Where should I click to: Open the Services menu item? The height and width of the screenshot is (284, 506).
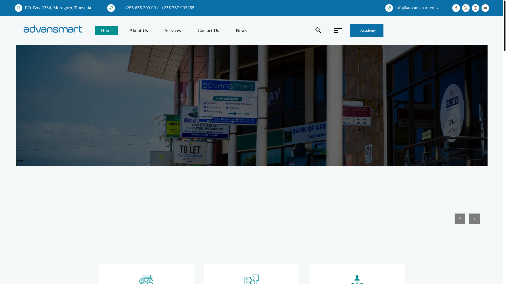173,31
